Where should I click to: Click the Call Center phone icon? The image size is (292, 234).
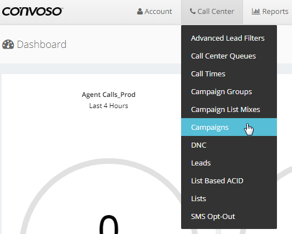[193, 11]
